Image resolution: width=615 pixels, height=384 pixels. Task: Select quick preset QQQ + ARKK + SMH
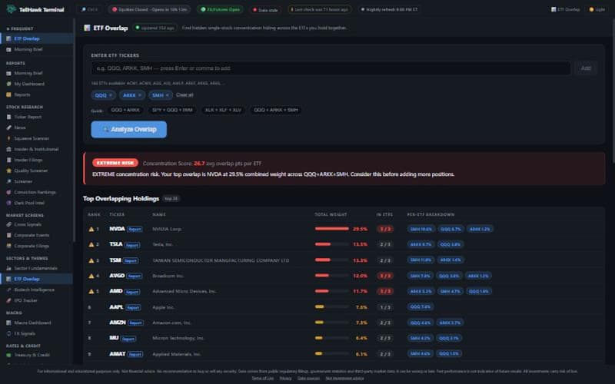click(x=276, y=110)
